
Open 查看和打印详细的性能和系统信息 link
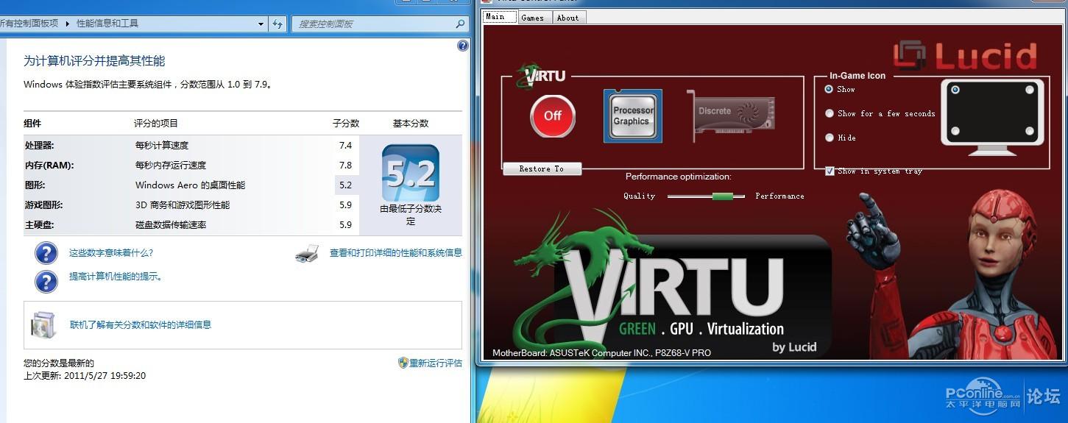[x=396, y=252]
